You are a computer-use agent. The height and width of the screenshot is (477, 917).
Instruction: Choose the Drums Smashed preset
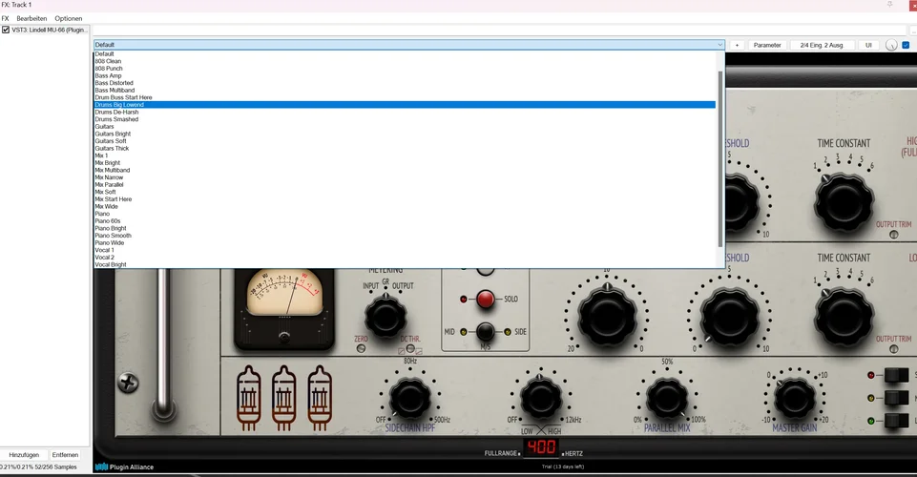coord(405,119)
